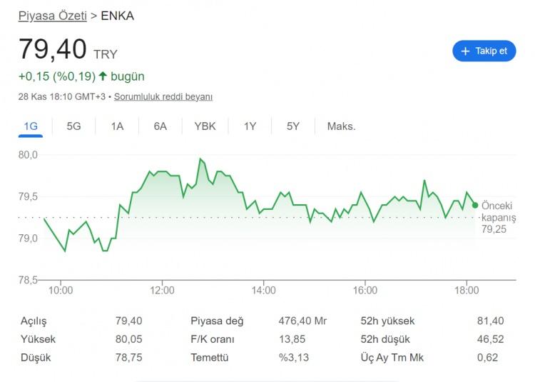
Task: Click the Önceki kapanış 79,25 label
Action: coord(498,218)
